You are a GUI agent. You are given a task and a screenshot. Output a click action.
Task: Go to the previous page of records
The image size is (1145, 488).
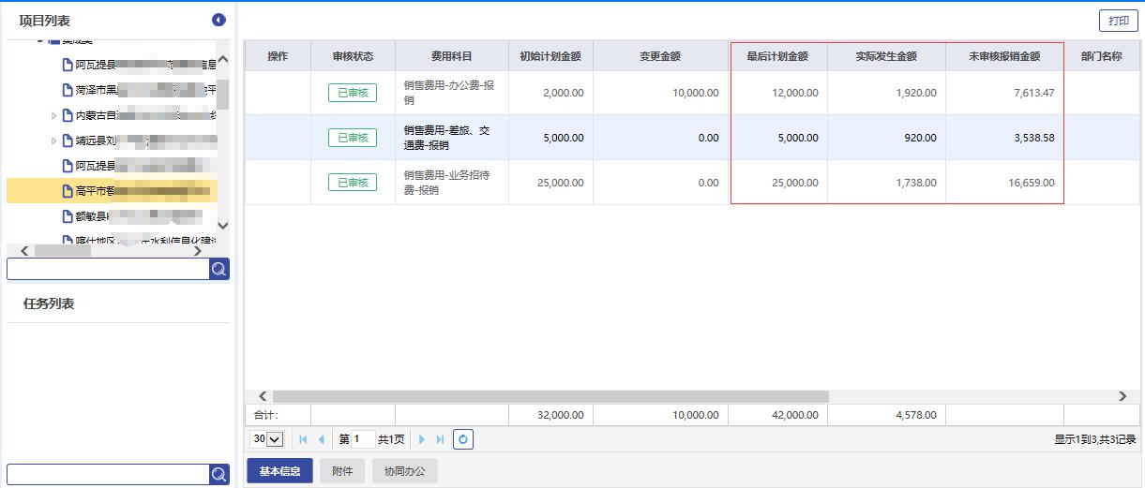coord(322,439)
